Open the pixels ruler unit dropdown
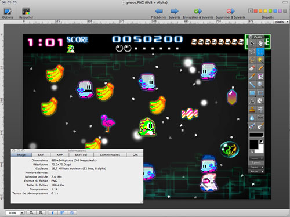Image resolution: width=290 pixels, height=217 pixels. [281, 22]
